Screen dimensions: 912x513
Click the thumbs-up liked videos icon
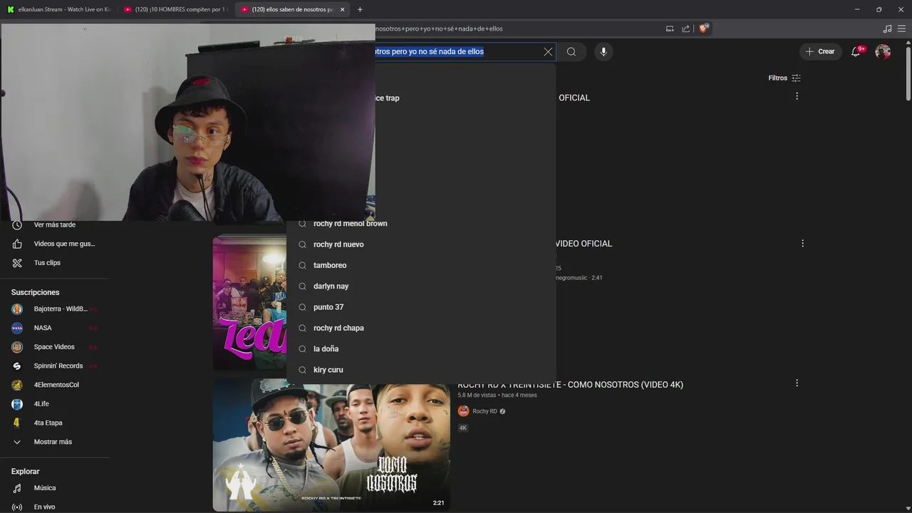17,244
